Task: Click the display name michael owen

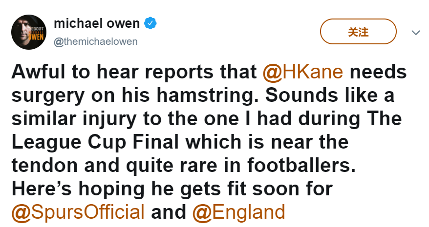Action: tap(97, 23)
